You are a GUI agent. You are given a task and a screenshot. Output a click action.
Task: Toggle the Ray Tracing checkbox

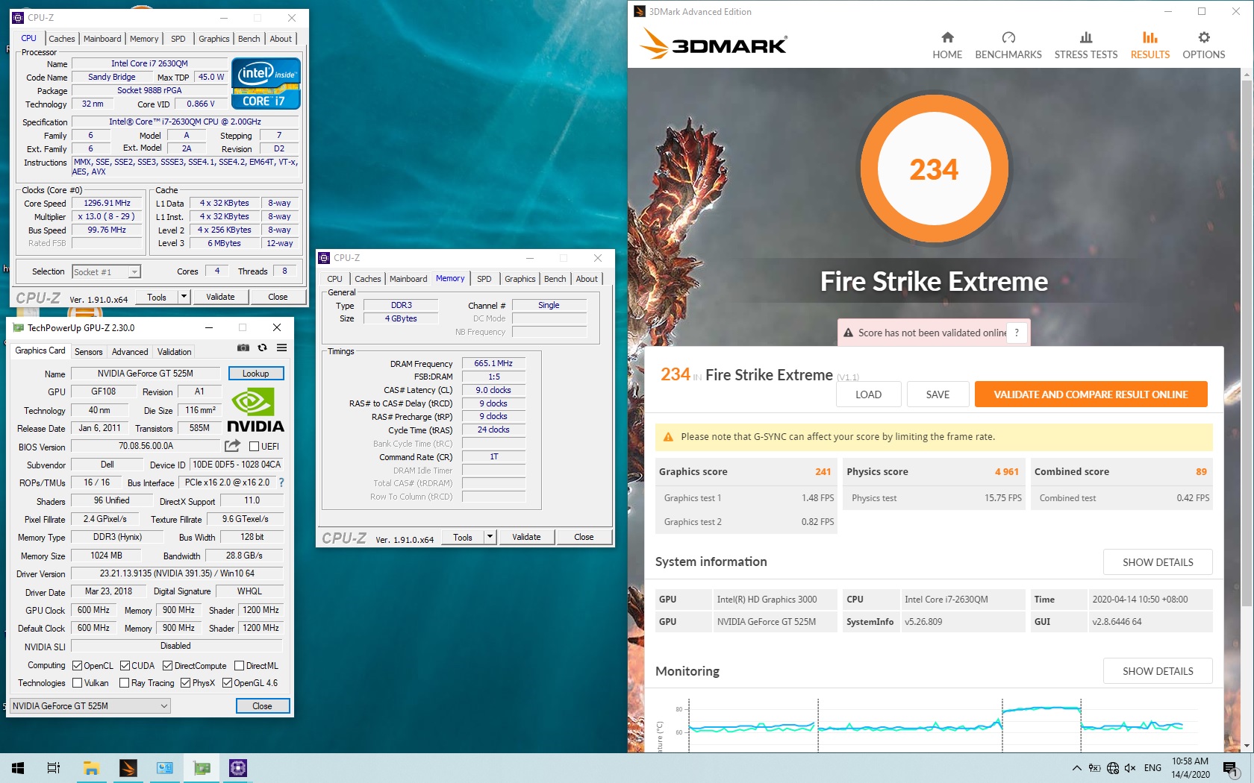tap(125, 682)
